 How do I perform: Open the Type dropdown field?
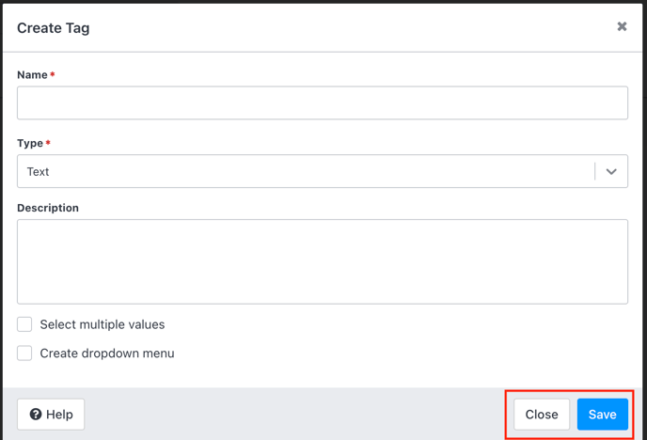coord(323,171)
